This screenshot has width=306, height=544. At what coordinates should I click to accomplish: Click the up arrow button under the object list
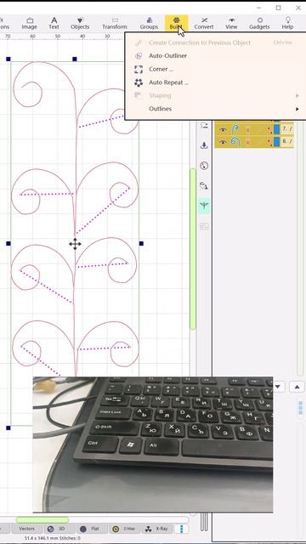pos(297,387)
